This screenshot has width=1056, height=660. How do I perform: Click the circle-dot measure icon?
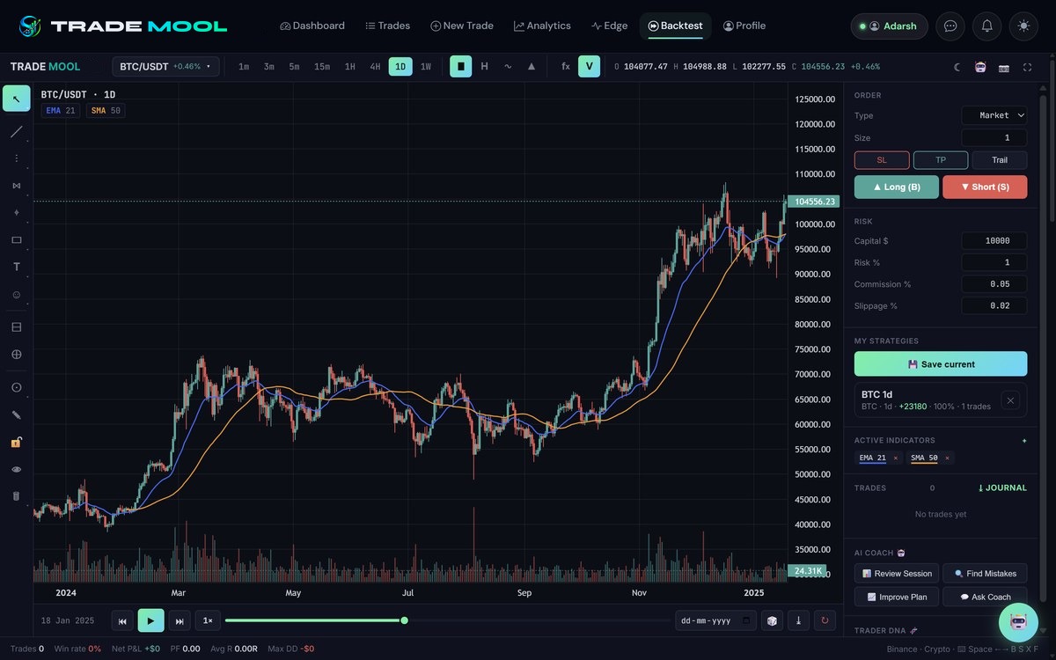click(x=16, y=387)
